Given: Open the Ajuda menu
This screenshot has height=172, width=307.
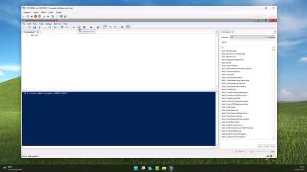Looking at the screenshot, I should point(59,12).
